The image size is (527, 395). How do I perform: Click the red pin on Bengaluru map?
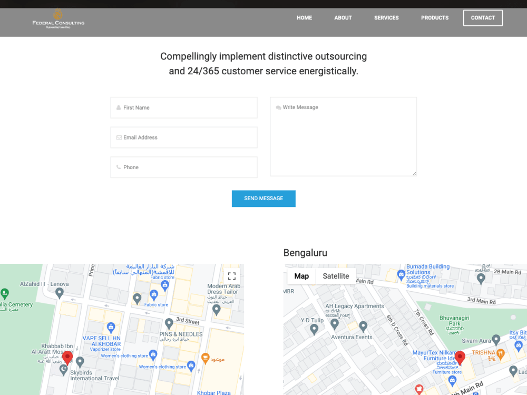point(460,358)
